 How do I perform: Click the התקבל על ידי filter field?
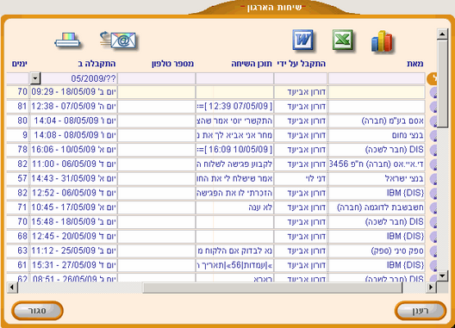point(301,78)
